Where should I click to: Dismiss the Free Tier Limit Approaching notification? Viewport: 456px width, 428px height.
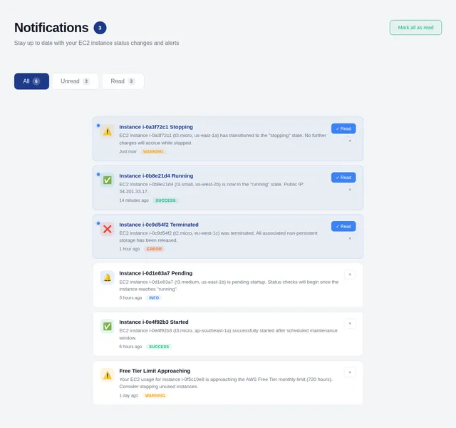tap(350, 372)
